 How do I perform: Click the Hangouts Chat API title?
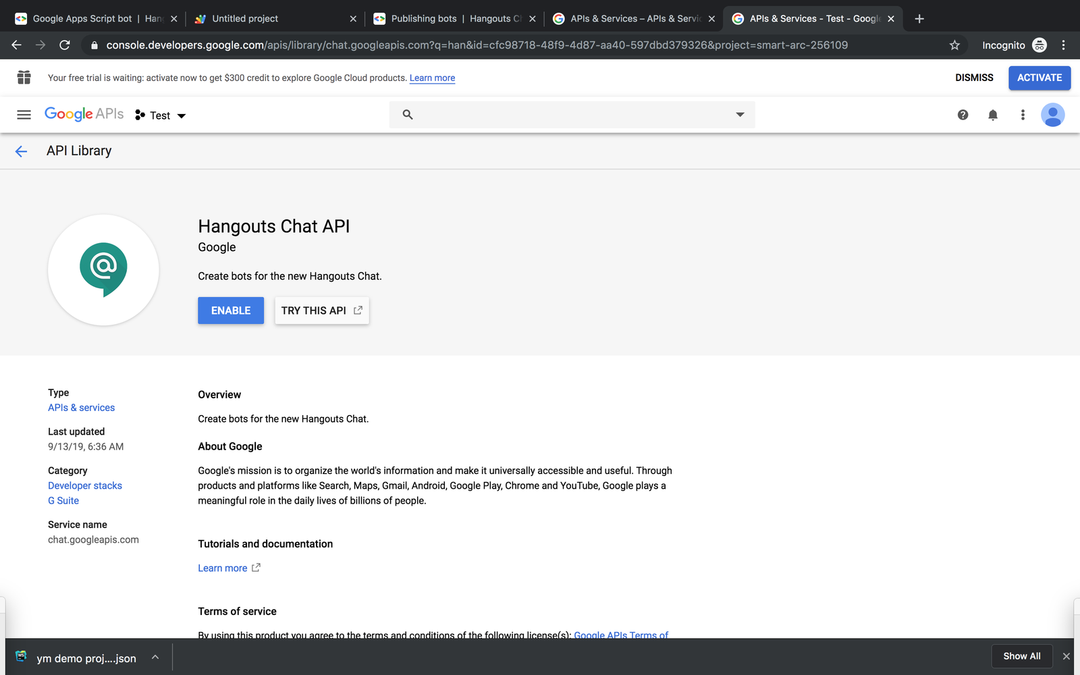click(274, 226)
